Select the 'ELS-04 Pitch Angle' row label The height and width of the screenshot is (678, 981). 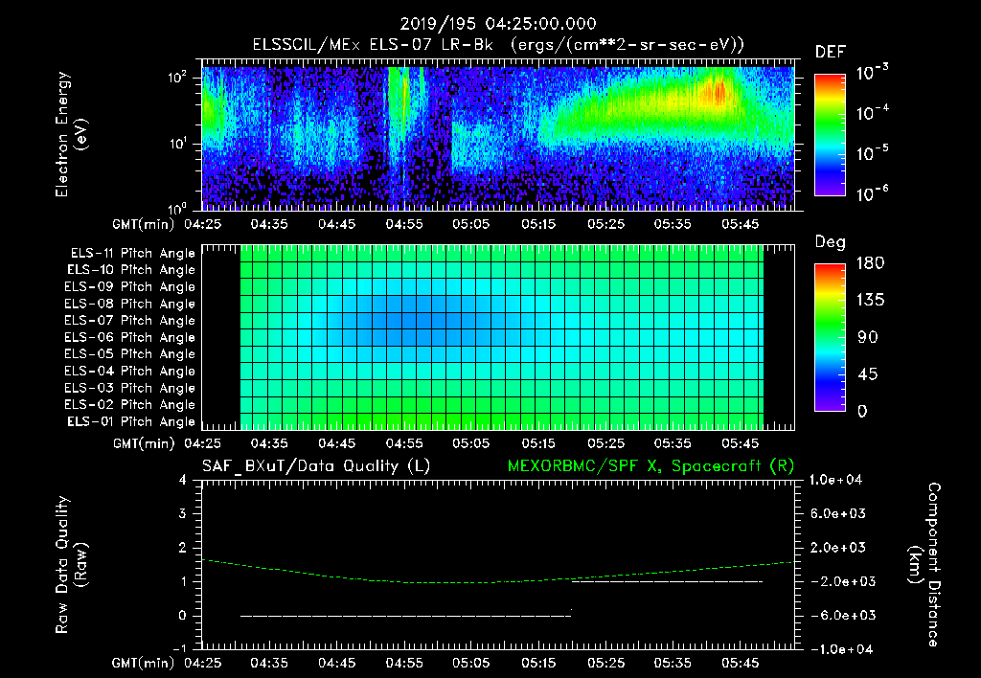[130, 371]
